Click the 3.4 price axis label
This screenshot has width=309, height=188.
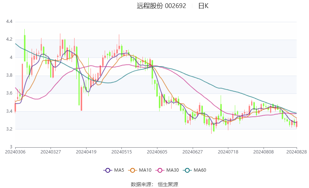point(9,111)
